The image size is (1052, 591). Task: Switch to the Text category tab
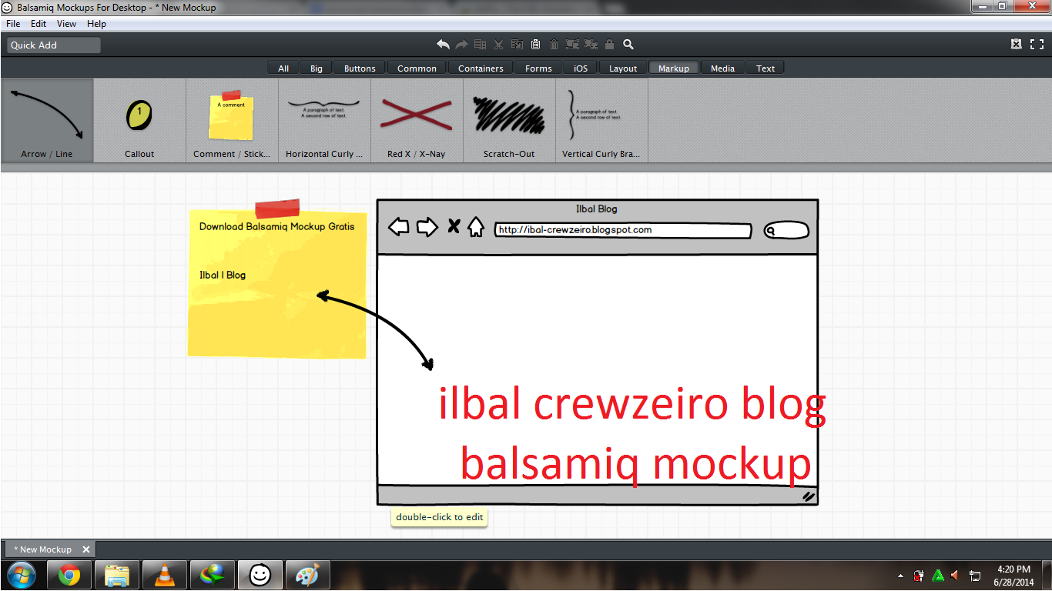click(766, 68)
